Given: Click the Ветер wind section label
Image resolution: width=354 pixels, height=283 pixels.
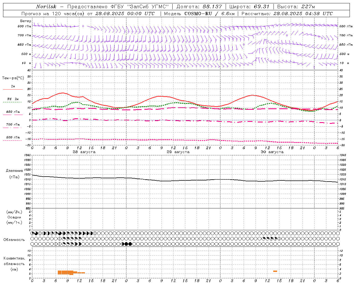Looking at the screenshot, I should (26, 21).
